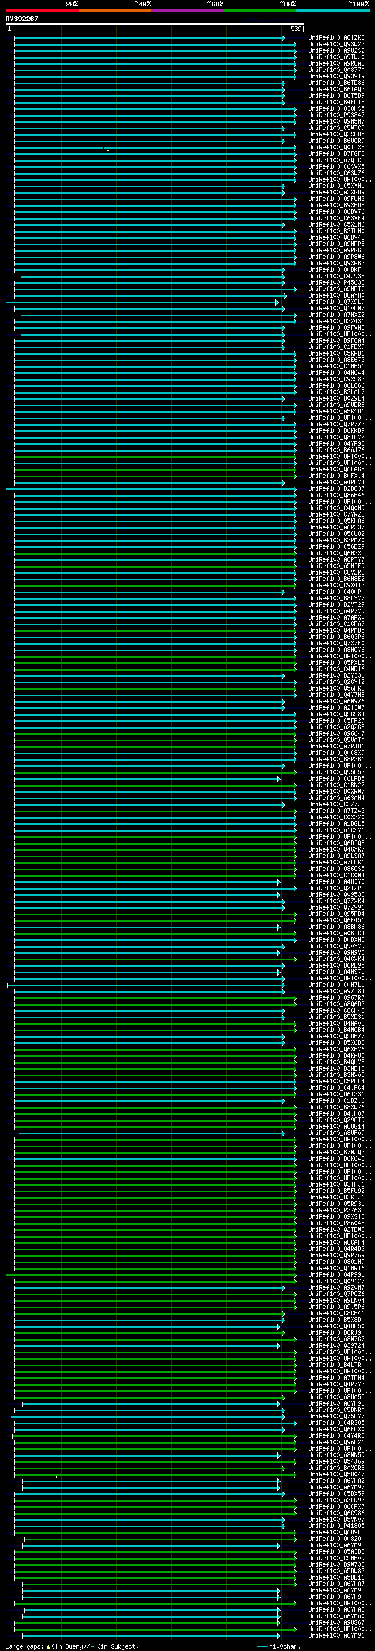This screenshot has width=375, height=1651.
Task: Select hit UniRef100_Q4Y7H8
Action: click(x=336, y=695)
